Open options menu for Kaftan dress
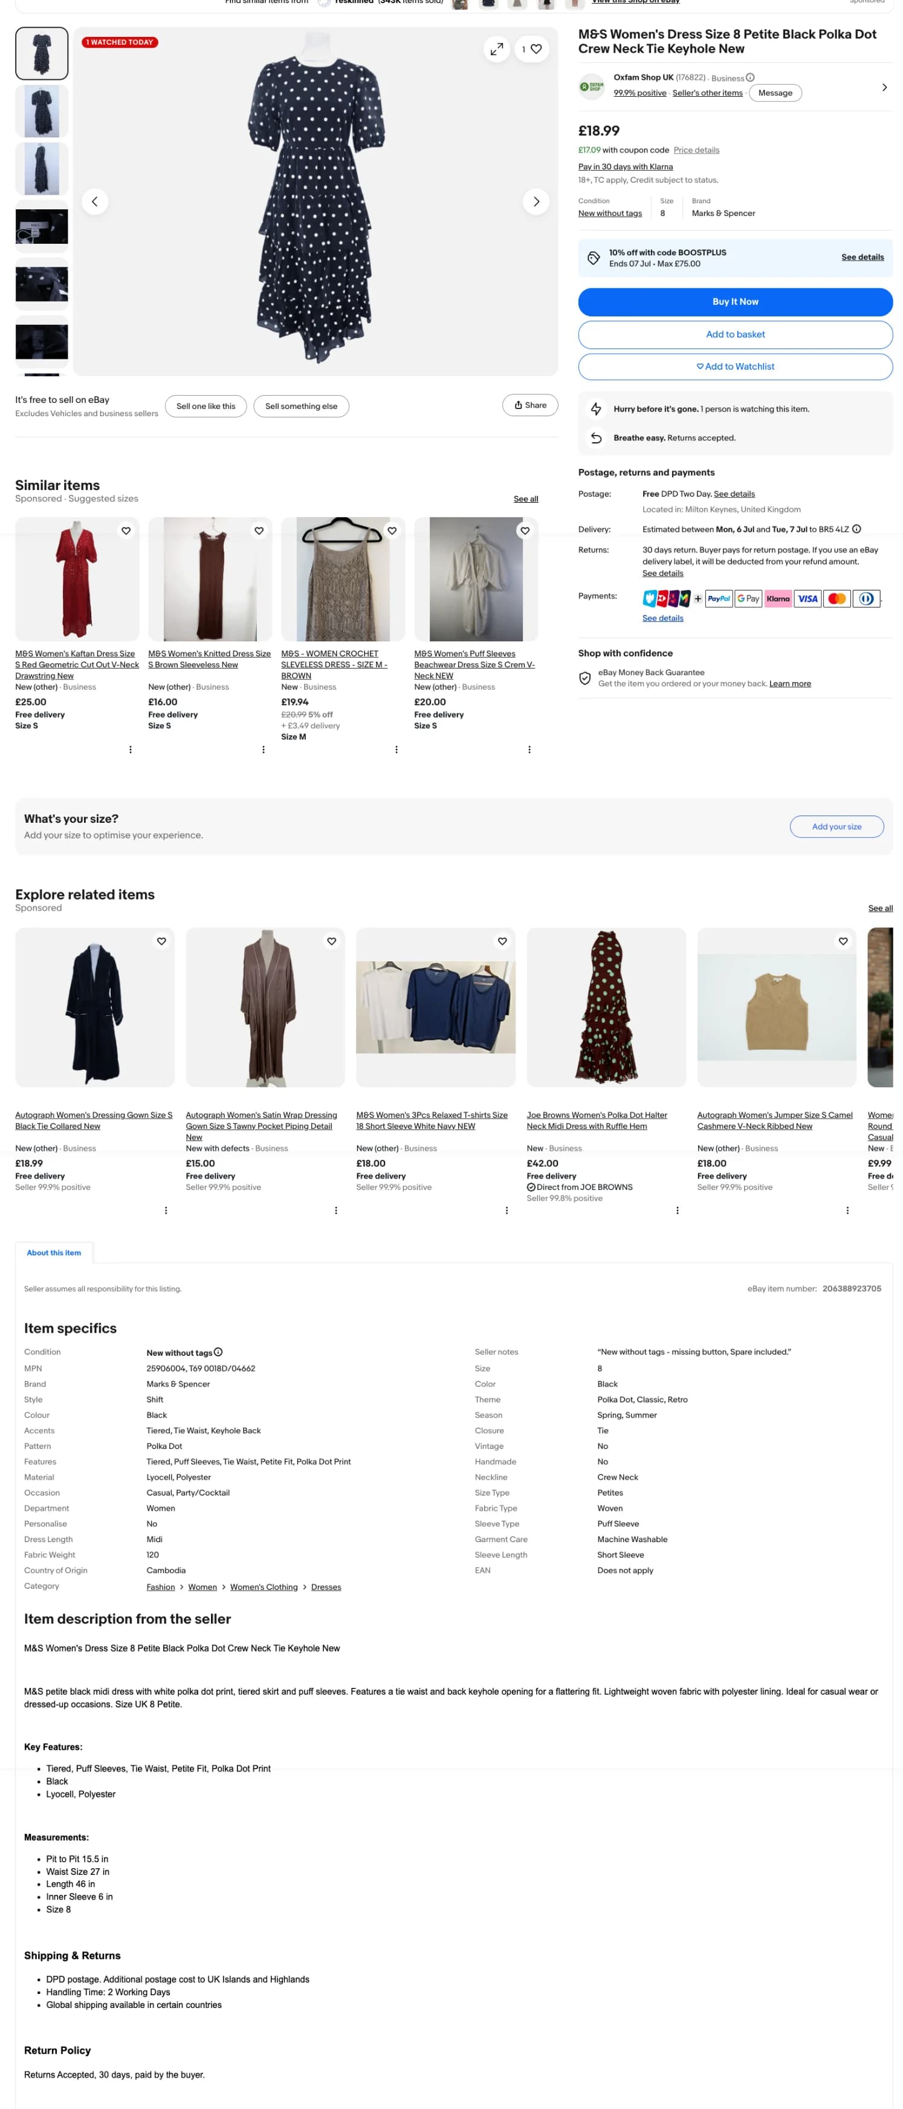903x2109 pixels. coord(130,749)
